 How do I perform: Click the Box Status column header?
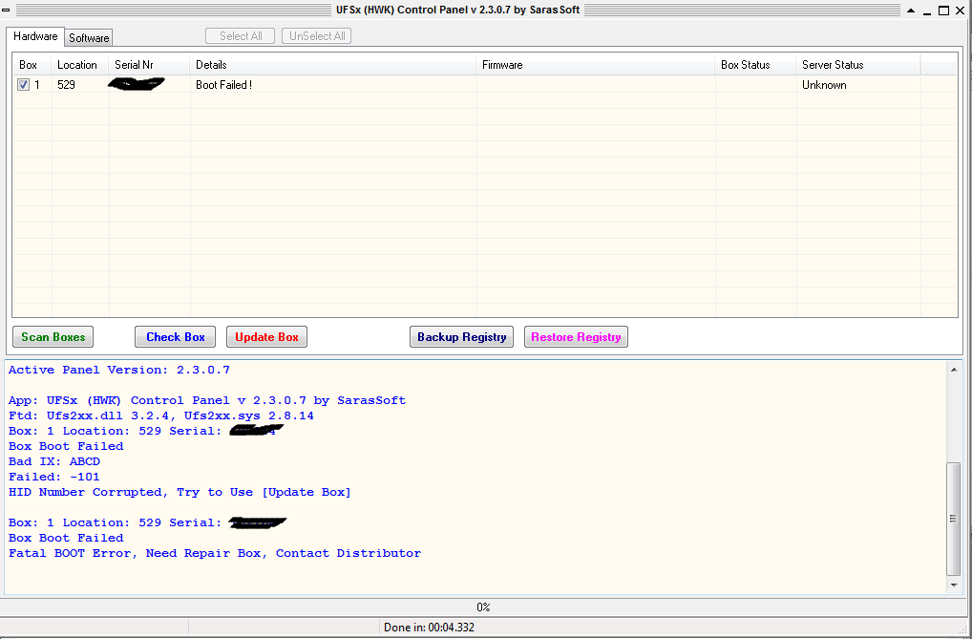(x=755, y=65)
